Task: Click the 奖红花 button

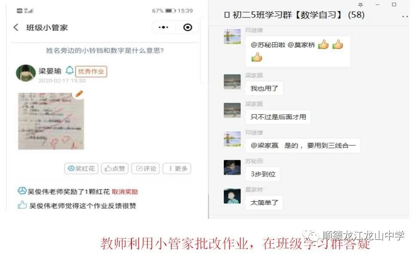Action: (x=81, y=168)
